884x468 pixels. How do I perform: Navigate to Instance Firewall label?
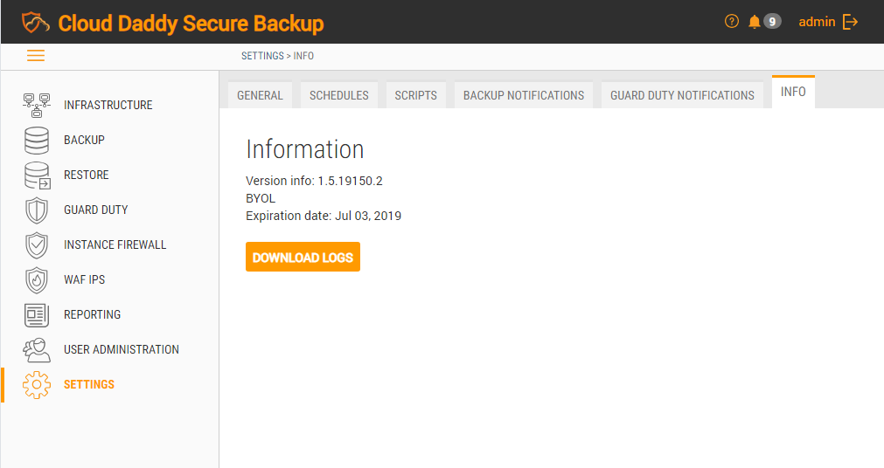115,245
